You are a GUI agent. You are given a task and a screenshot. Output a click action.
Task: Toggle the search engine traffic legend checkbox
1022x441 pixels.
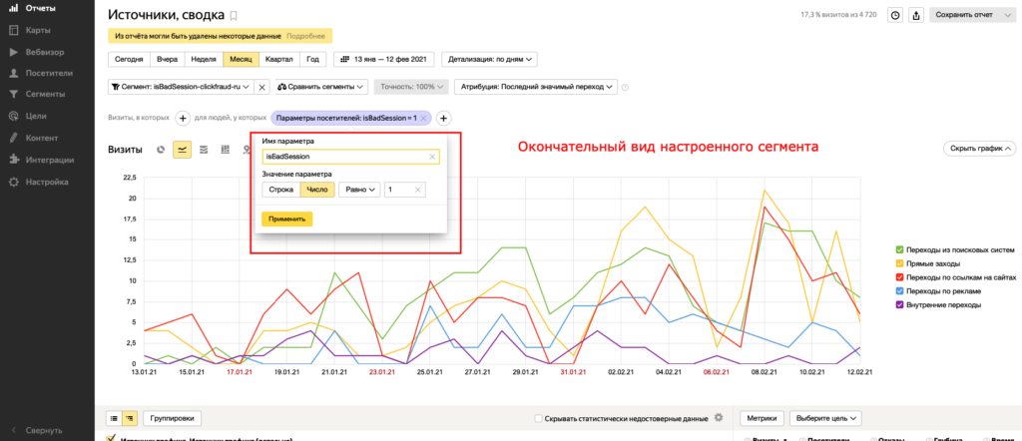click(x=900, y=248)
